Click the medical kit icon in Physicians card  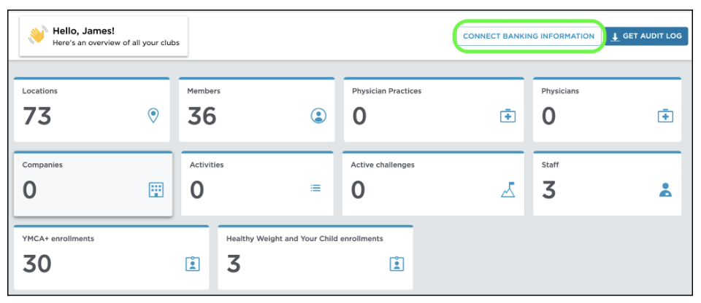pos(665,116)
